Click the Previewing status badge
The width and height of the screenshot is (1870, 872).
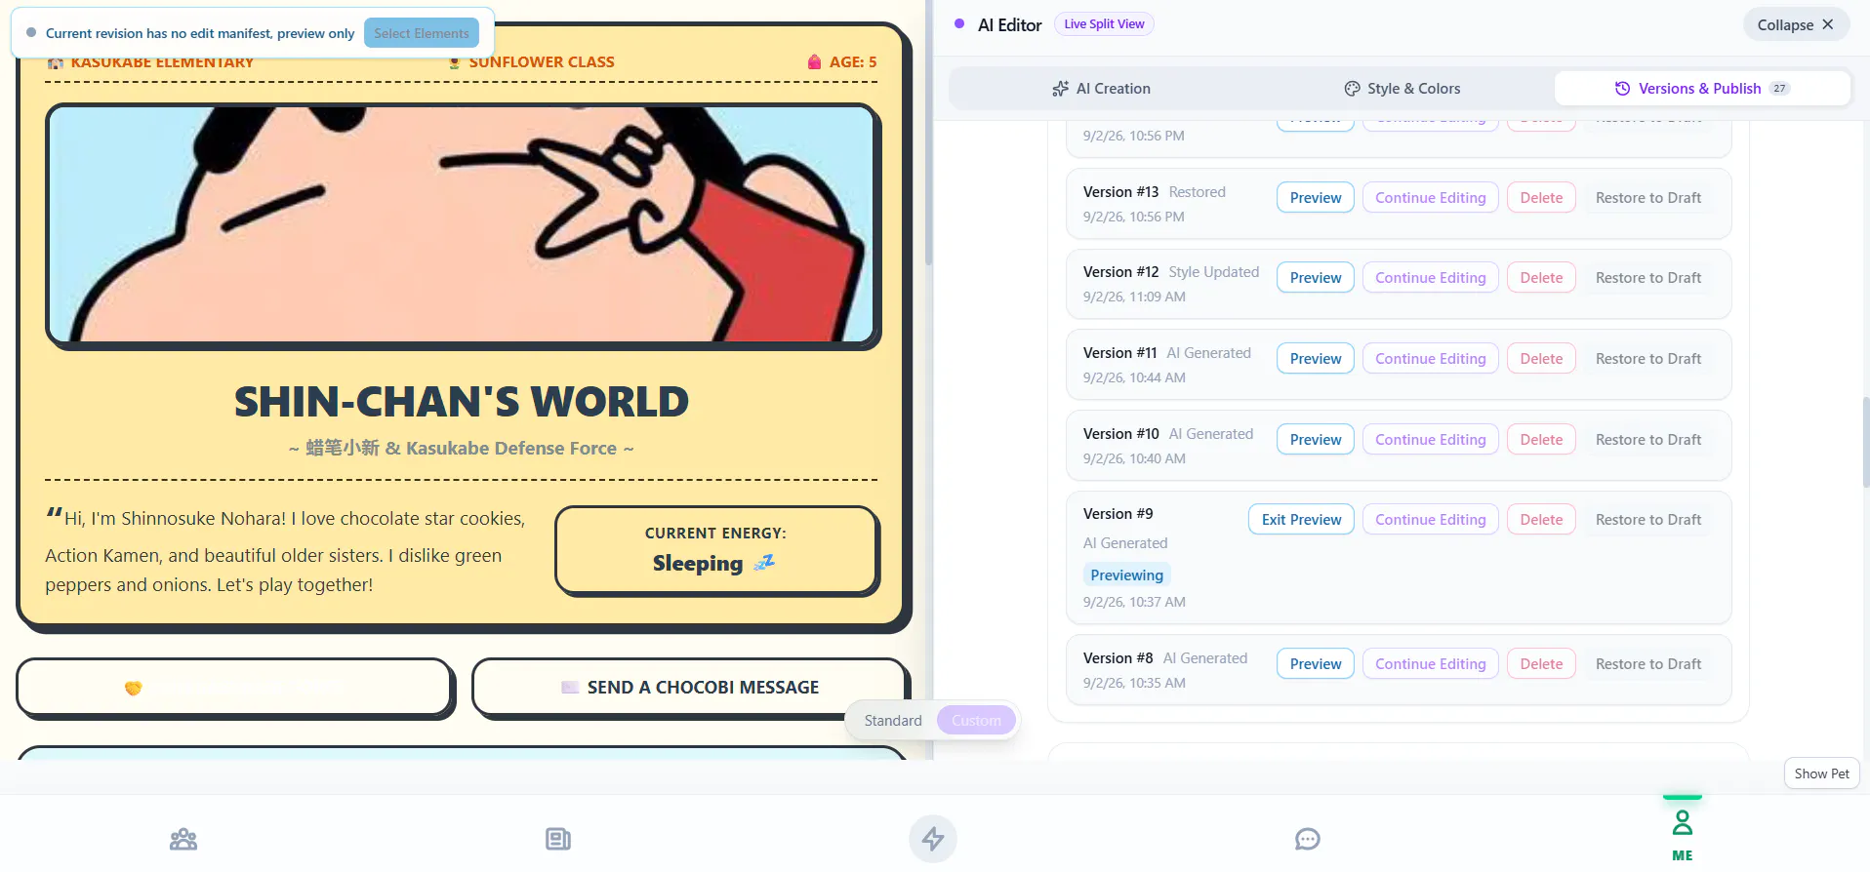click(x=1126, y=575)
